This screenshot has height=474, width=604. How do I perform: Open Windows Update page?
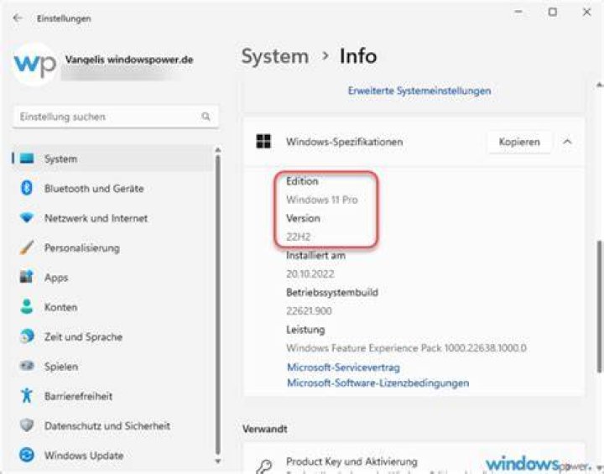(x=112, y=455)
